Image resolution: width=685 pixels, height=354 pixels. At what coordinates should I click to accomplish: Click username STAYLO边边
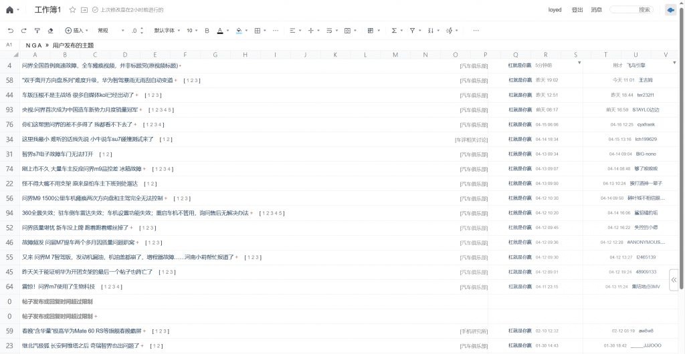tap(646, 110)
